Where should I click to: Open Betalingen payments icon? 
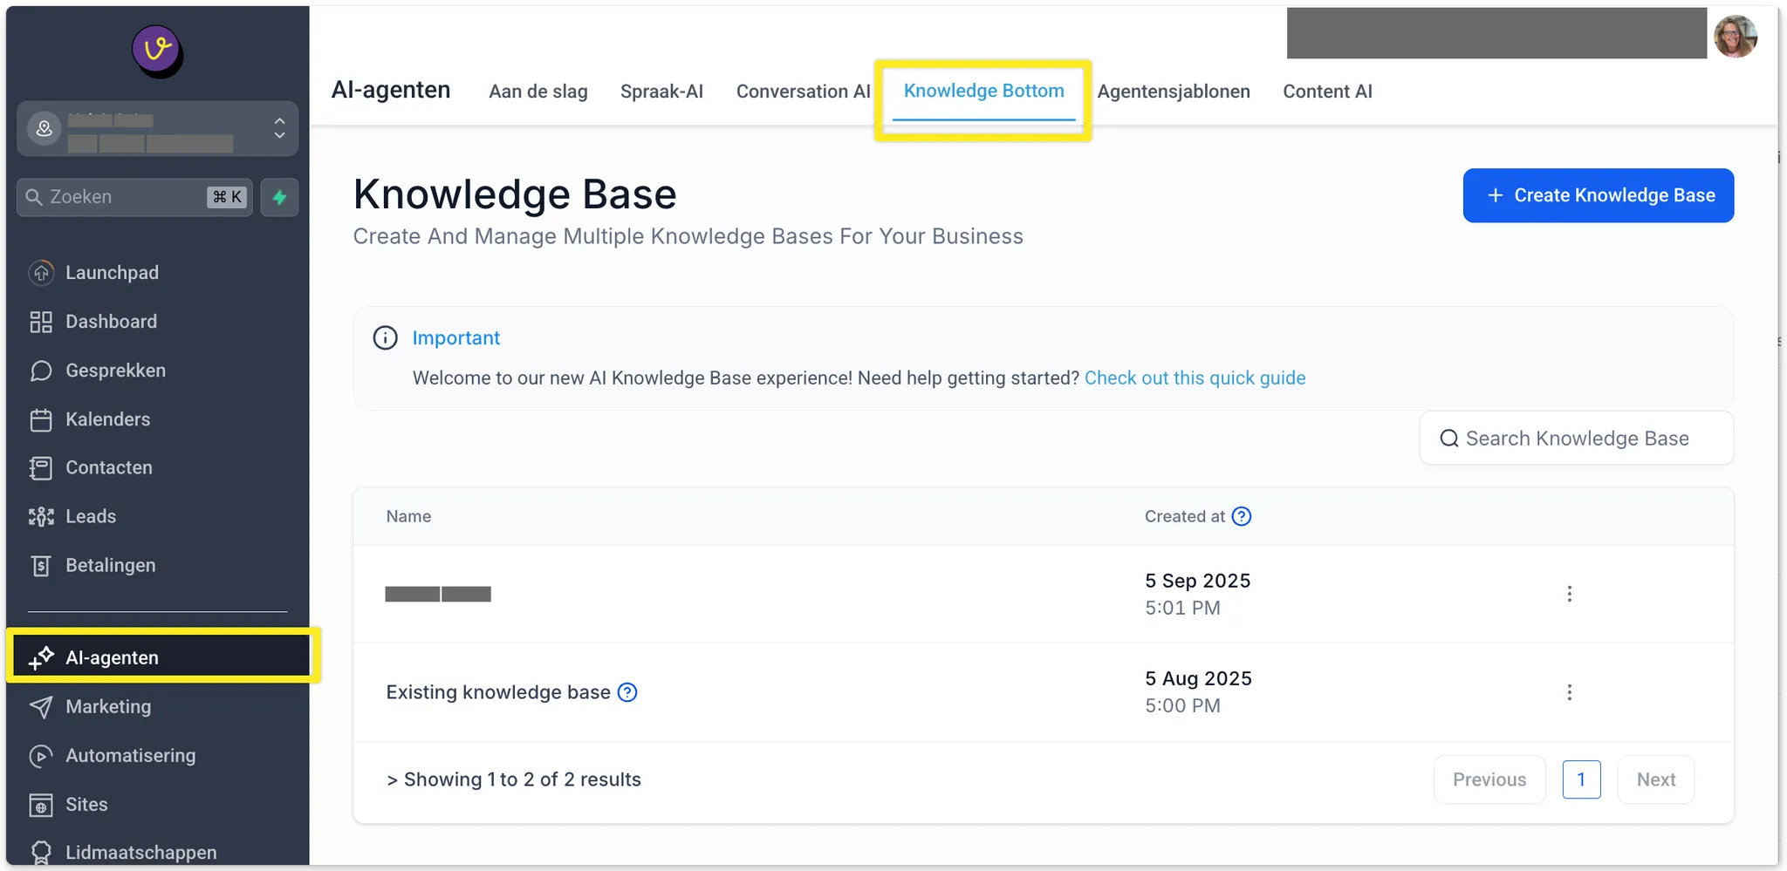tap(41, 566)
